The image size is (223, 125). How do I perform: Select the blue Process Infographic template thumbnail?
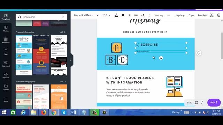click(x=24, y=55)
